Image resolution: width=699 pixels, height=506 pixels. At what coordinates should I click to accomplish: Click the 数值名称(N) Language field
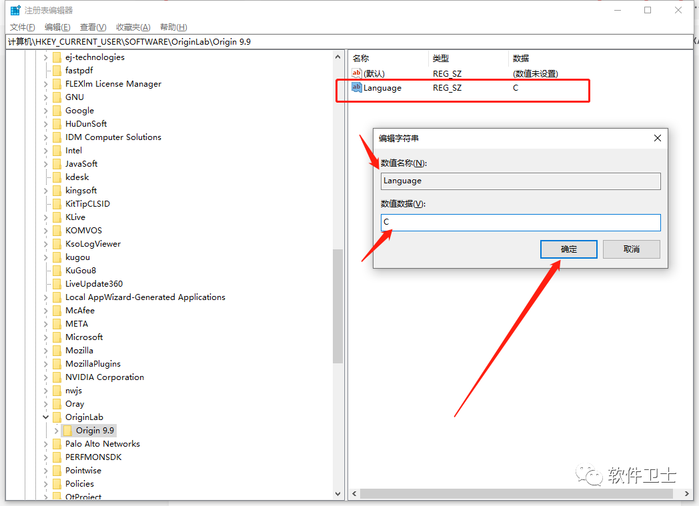coord(521,181)
